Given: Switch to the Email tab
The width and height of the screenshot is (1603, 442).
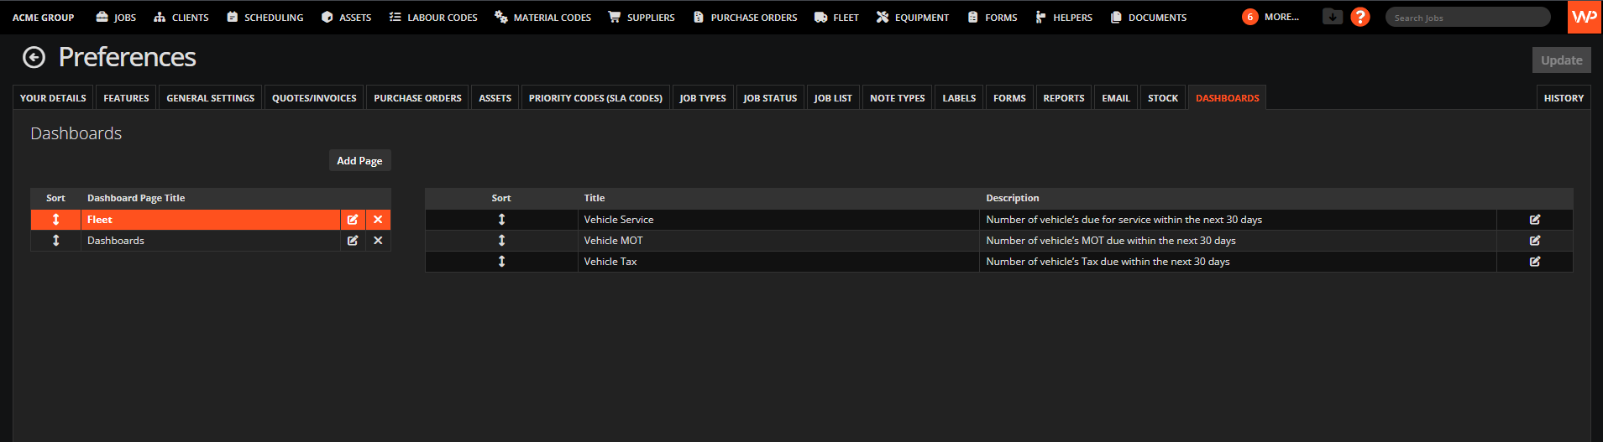Looking at the screenshot, I should (1115, 97).
